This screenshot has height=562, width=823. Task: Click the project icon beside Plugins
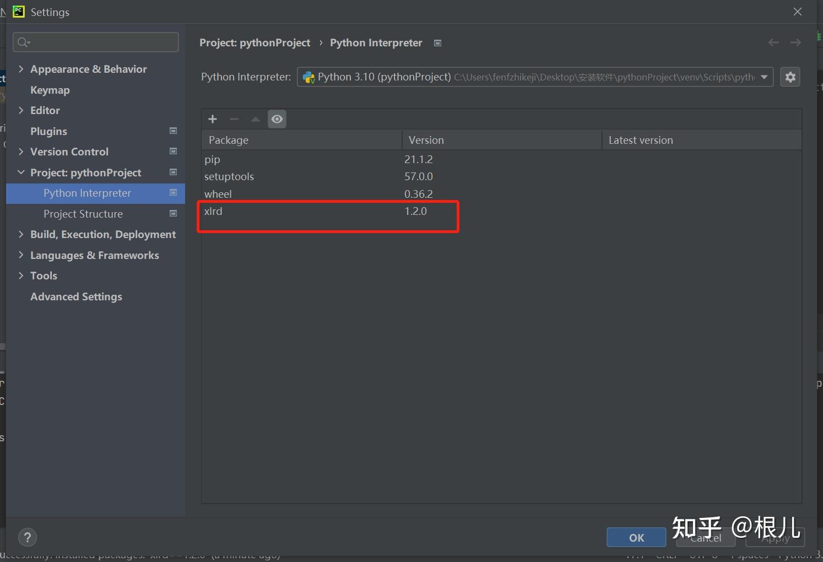(173, 131)
